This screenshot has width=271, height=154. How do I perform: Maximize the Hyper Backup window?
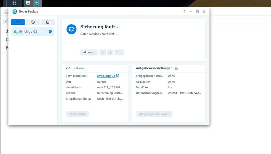[x=197, y=12]
